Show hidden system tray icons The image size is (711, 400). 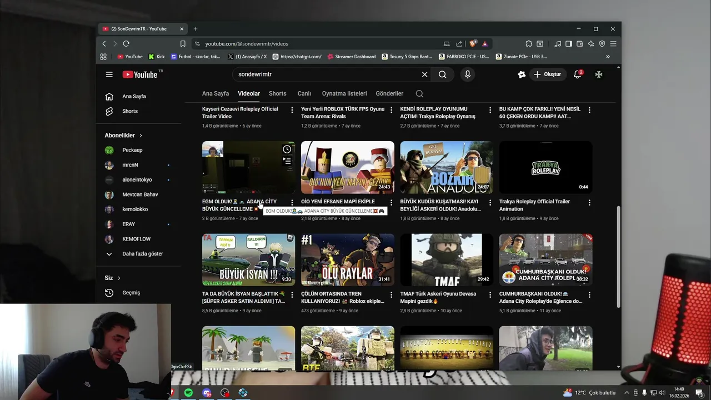coord(627,393)
